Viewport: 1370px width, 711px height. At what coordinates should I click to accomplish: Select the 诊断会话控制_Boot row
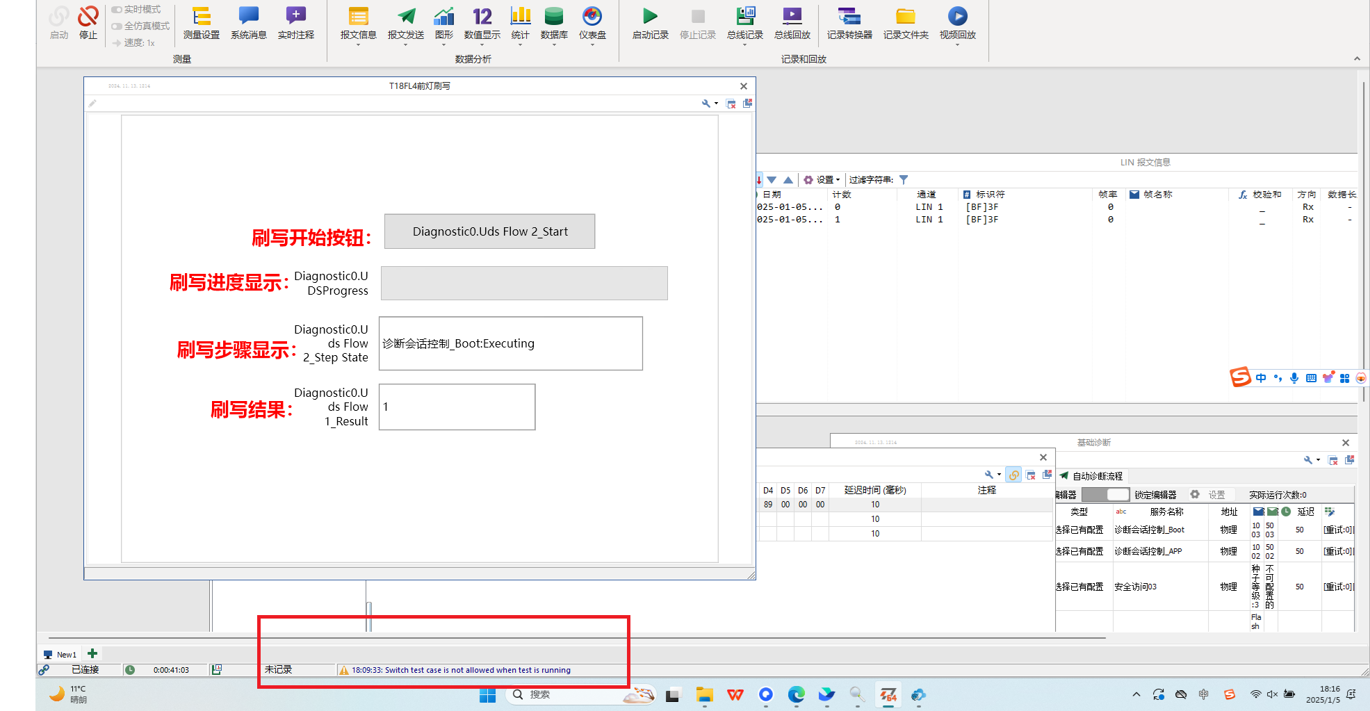[x=1204, y=530]
